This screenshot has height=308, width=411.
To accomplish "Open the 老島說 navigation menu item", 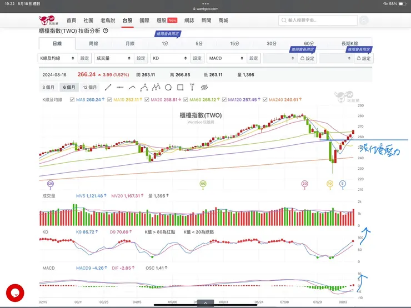I will [x=108, y=21].
